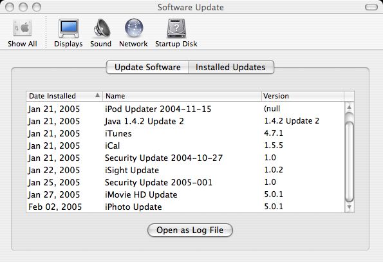Switch to the Installed Updates tab

pos(230,67)
